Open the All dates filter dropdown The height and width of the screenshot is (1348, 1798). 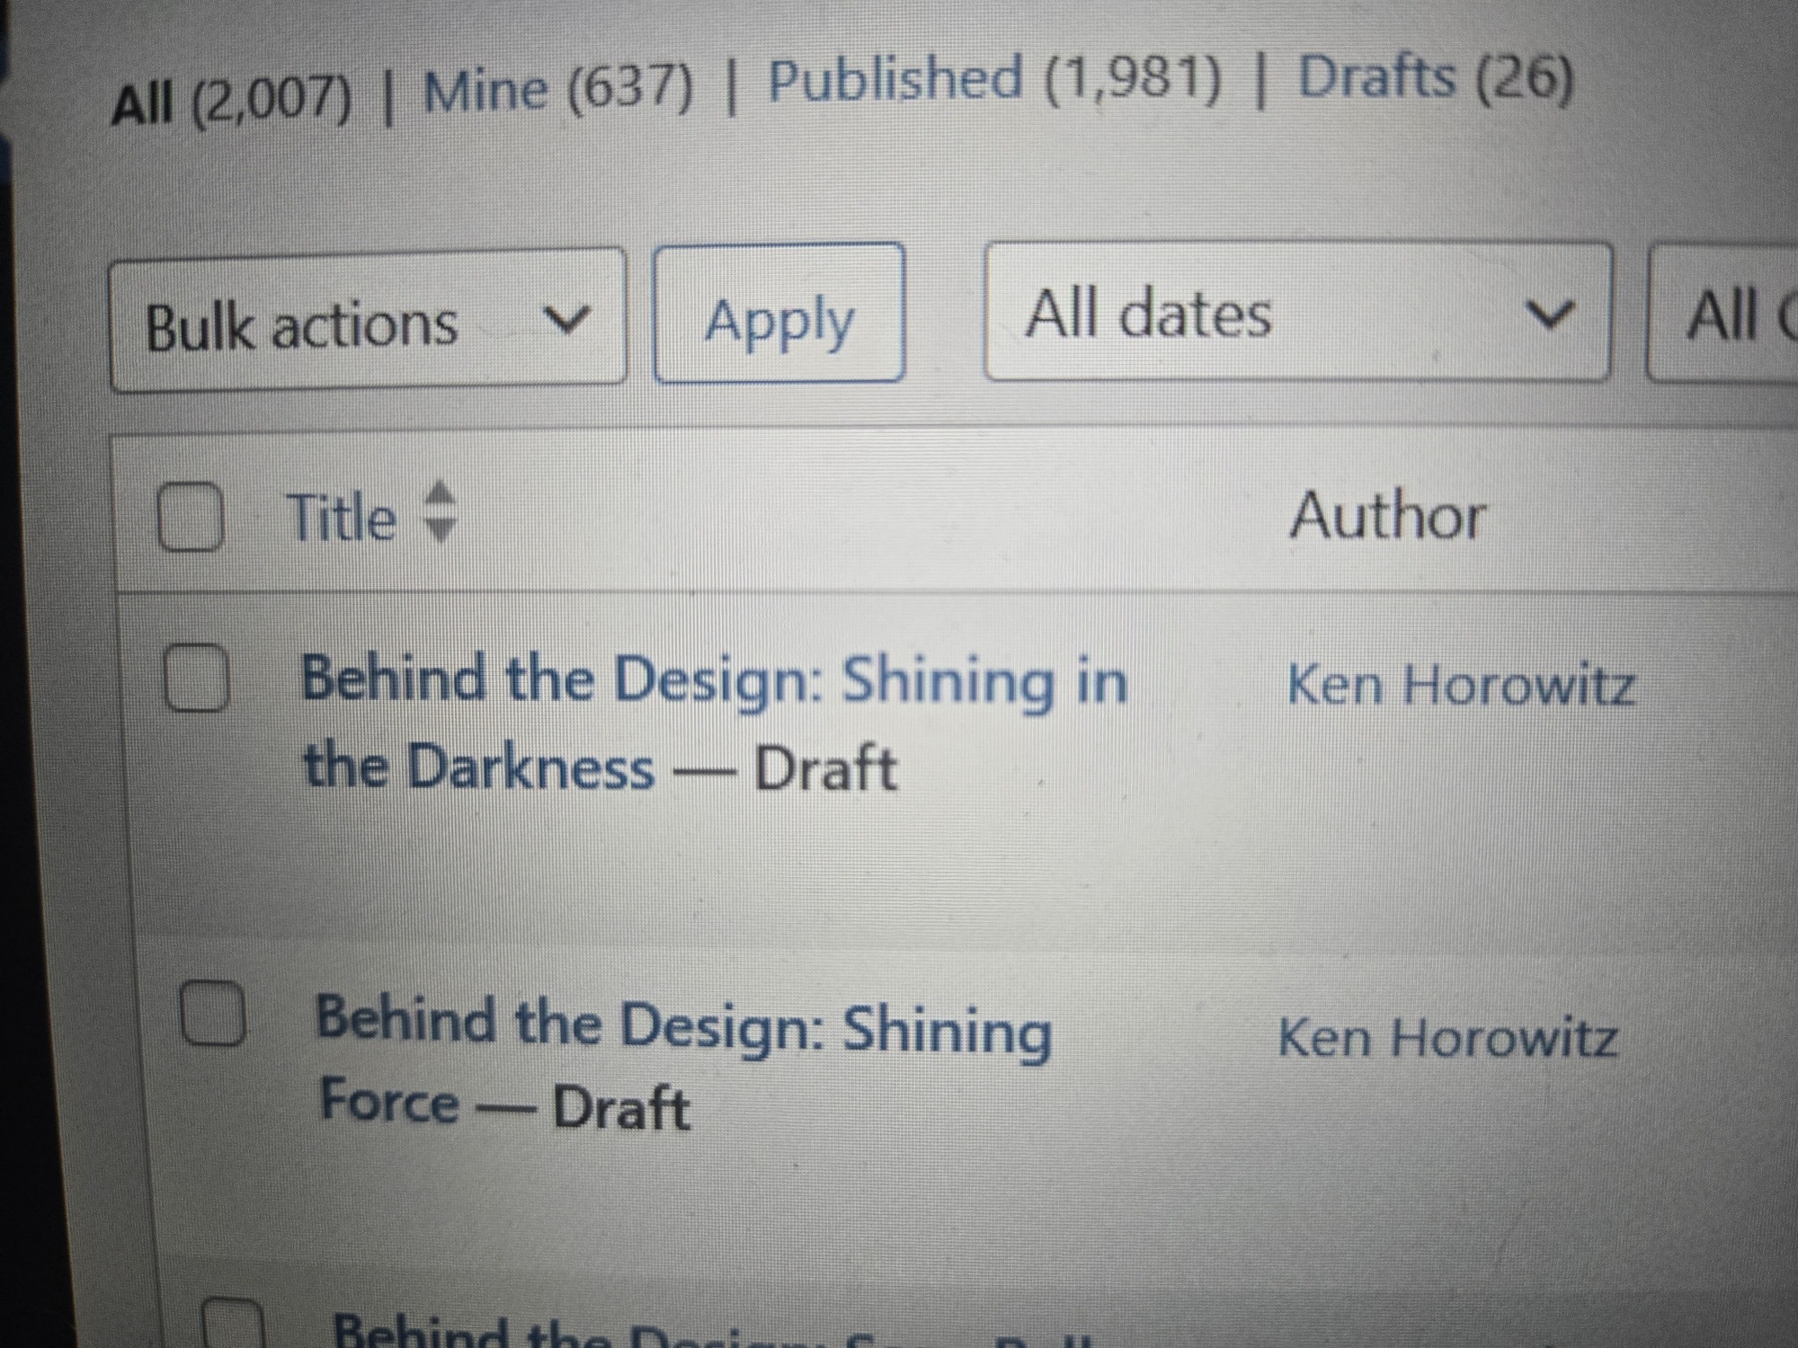pyautogui.click(x=1296, y=313)
